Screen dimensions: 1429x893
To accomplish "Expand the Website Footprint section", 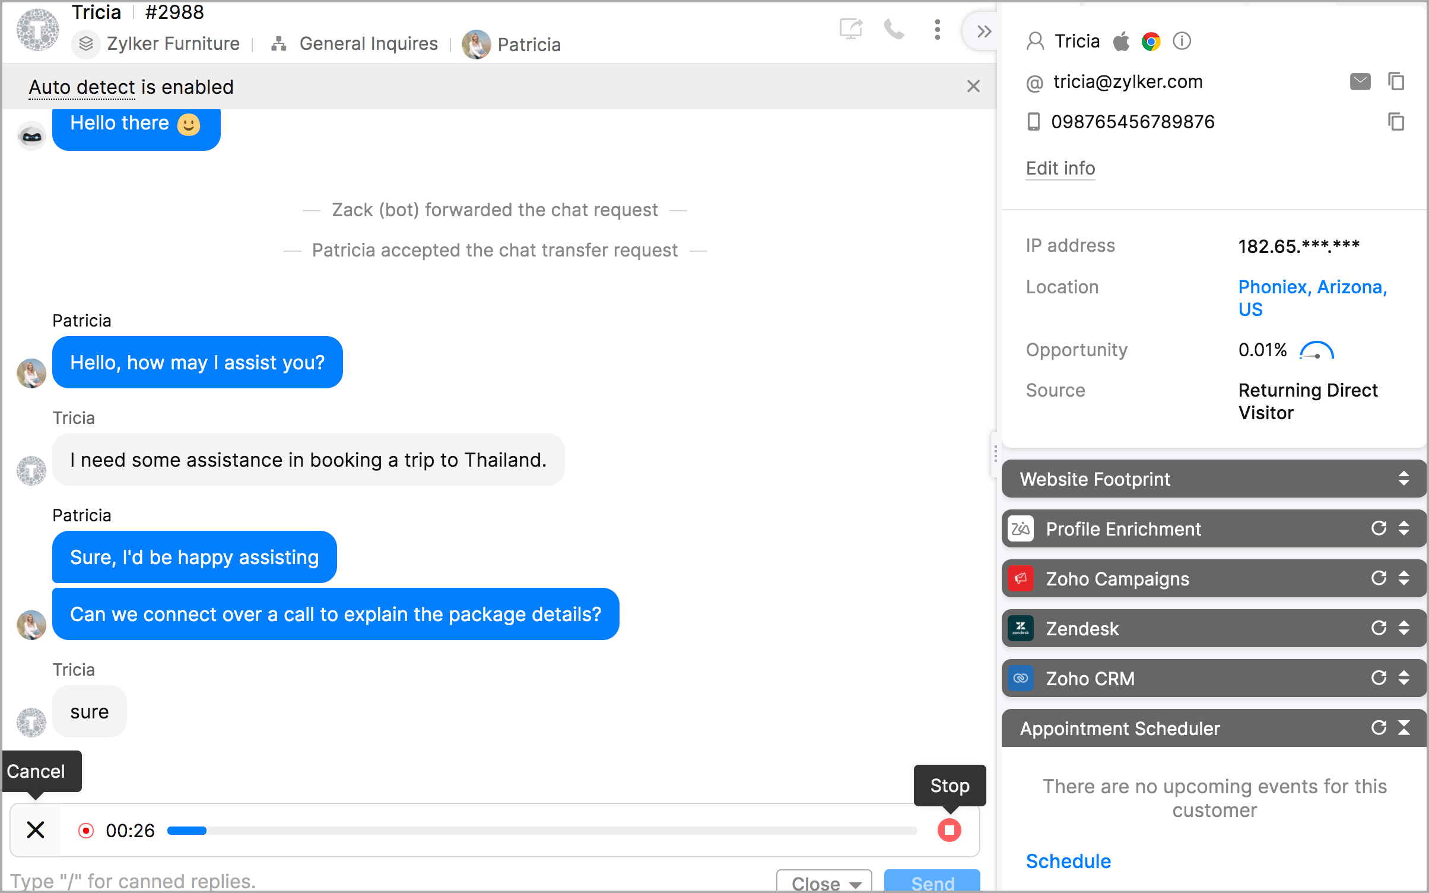I will coord(1403,479).
